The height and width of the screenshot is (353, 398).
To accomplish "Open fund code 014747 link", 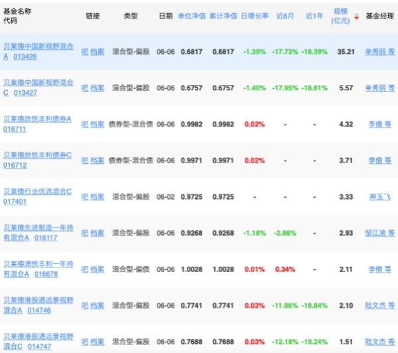I will 40,346.
